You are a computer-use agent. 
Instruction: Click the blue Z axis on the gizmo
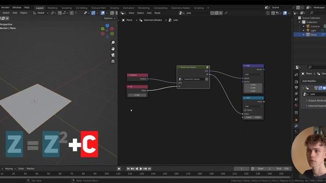(x=107, y=25)
